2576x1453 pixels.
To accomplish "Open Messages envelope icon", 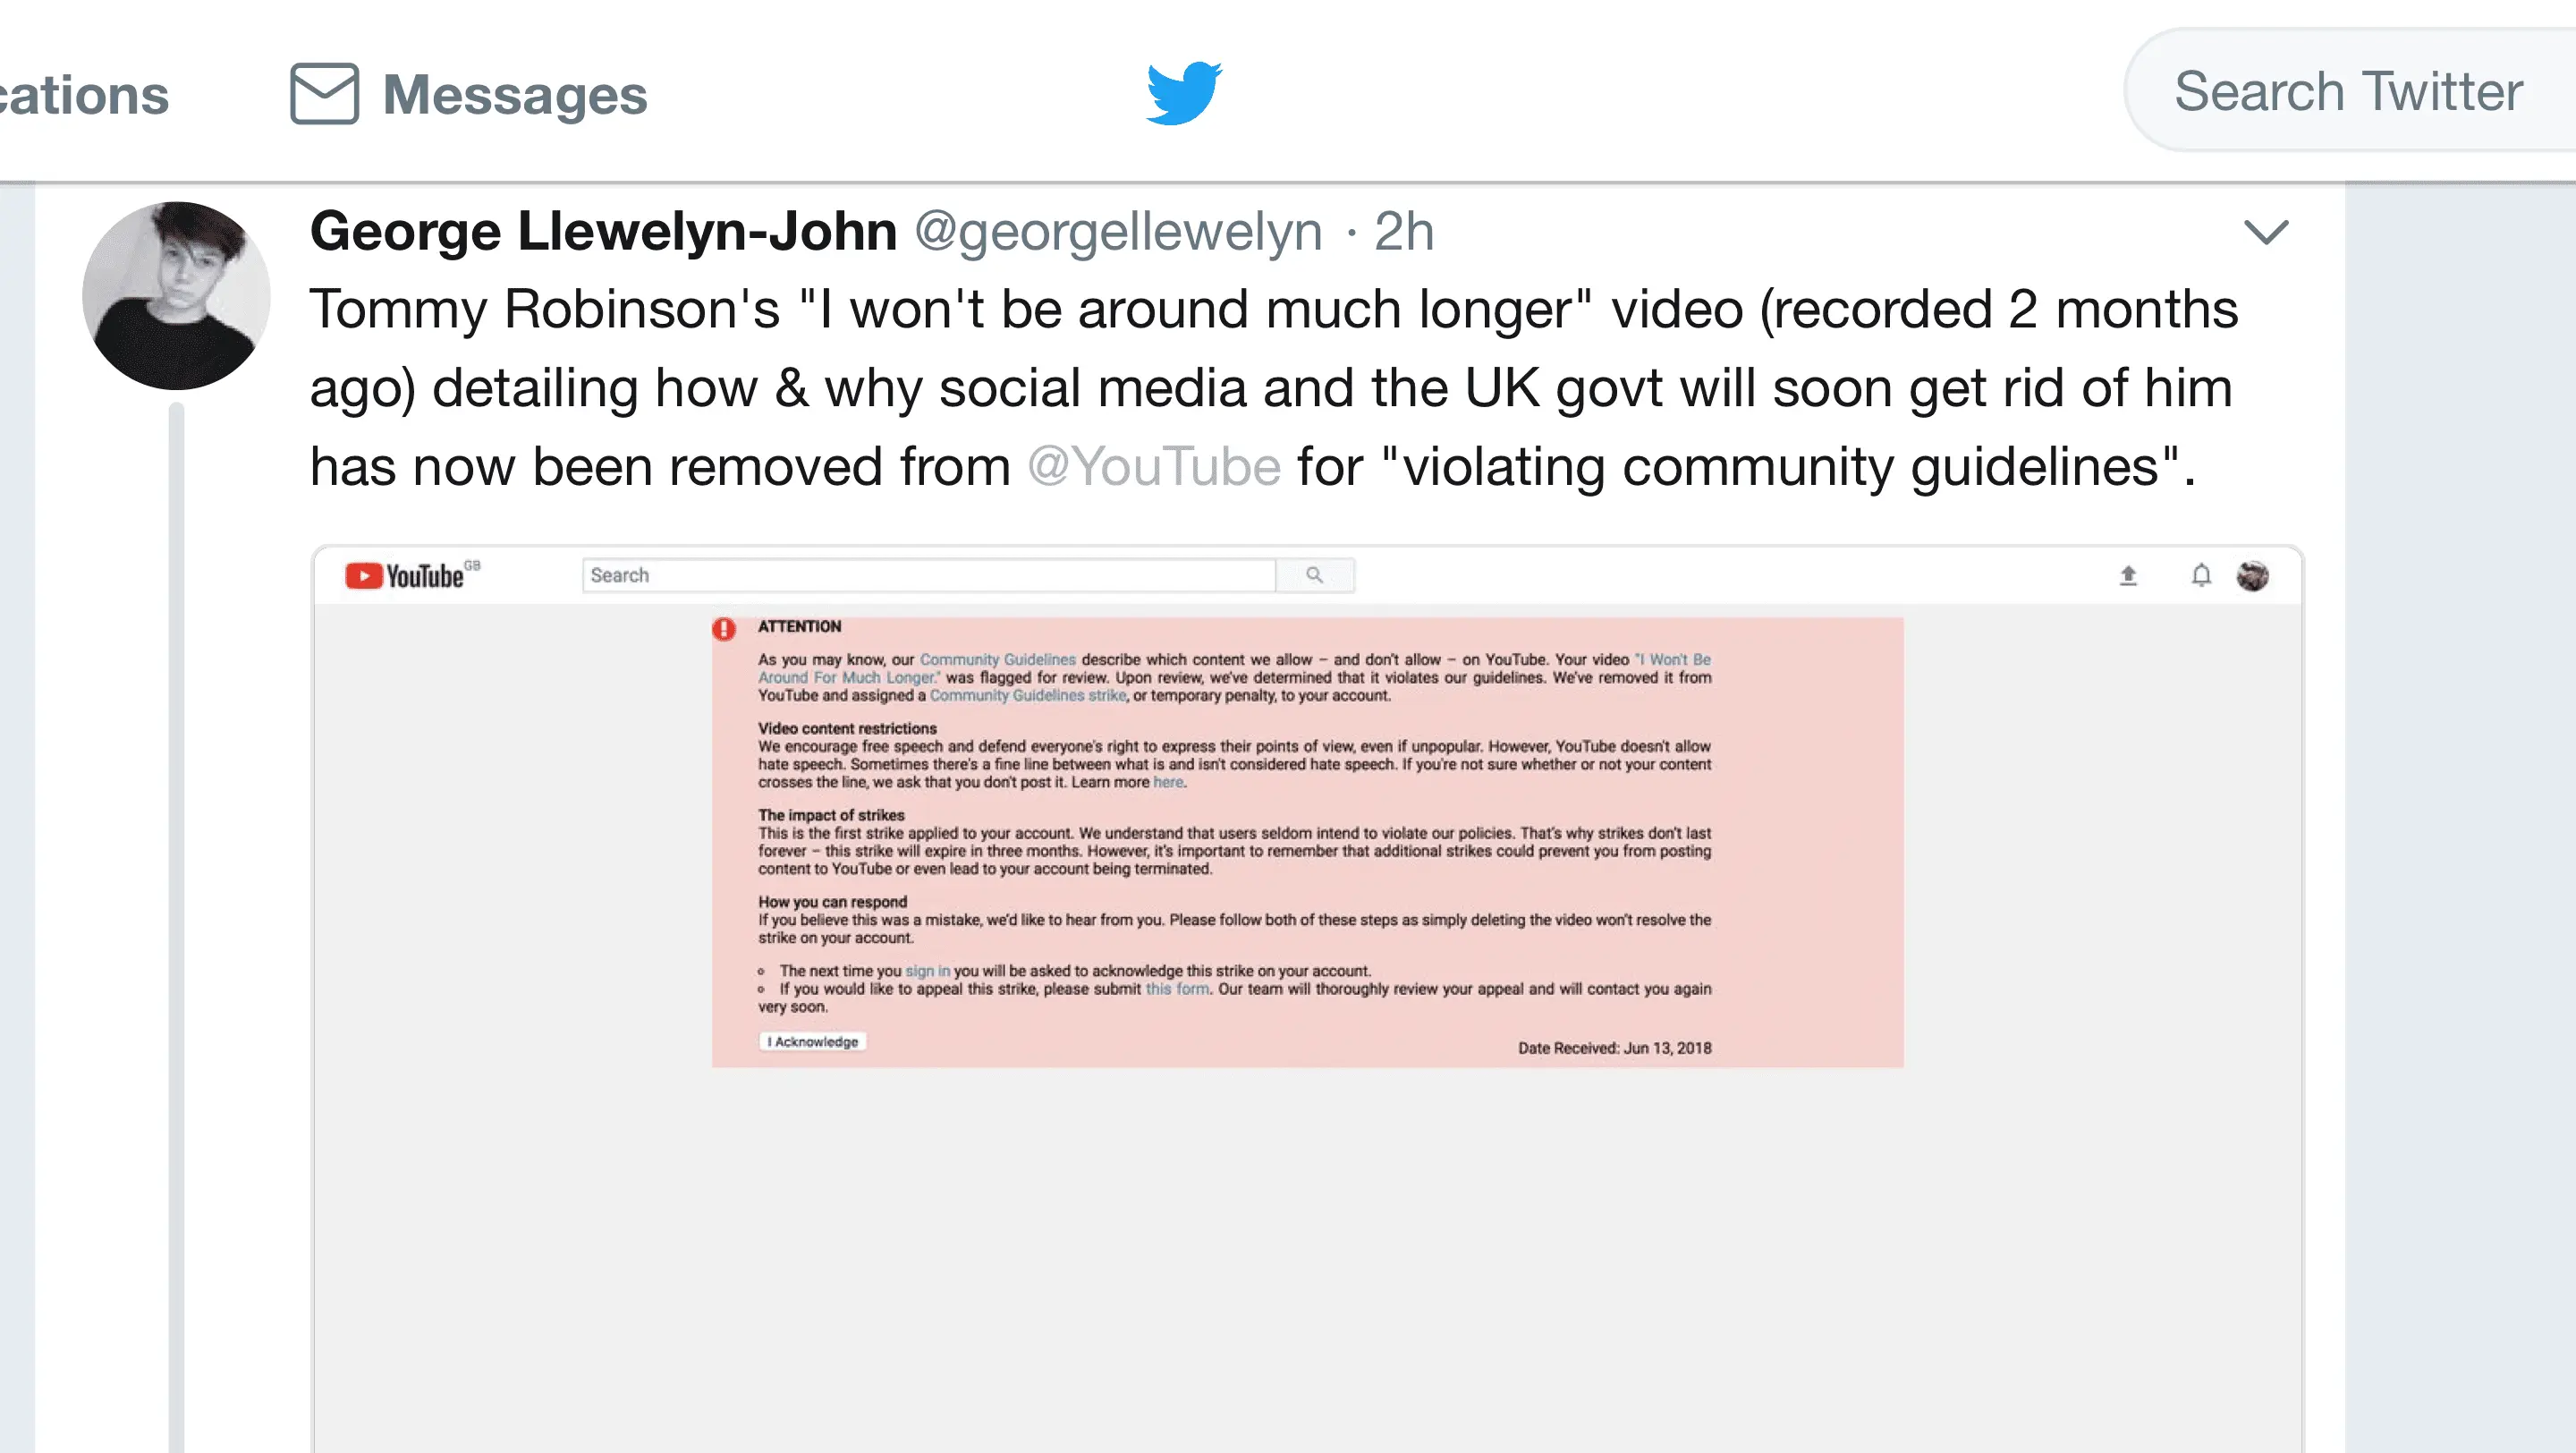I will coord(324,94).
